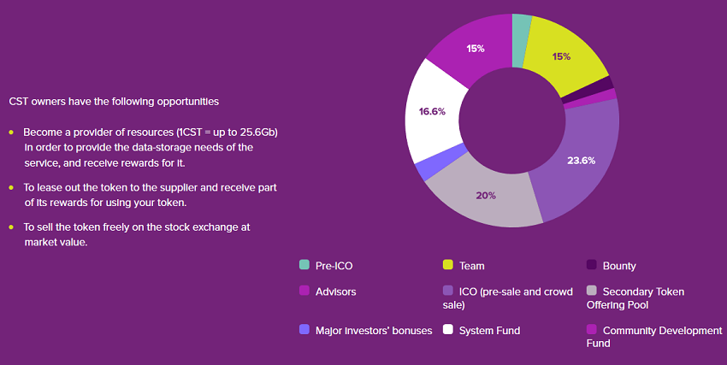Viewport: 727px width, 365px height.
Task: Click the Secondary Token Offering Pool label
Action: tap(643, 297)
